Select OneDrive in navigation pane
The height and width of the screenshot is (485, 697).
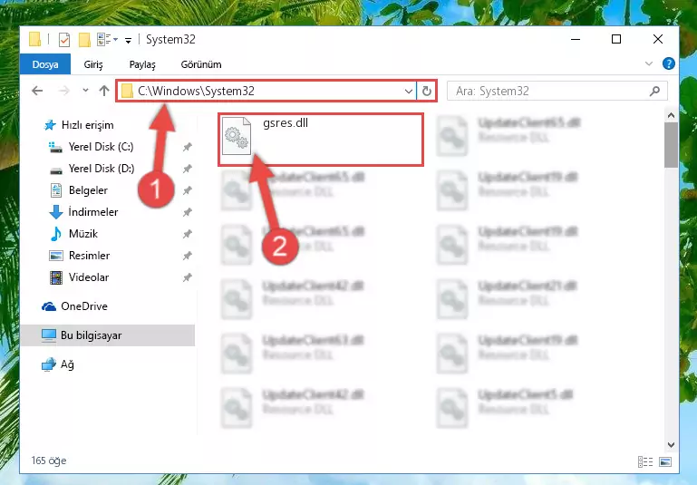click(x=84, y=306)
